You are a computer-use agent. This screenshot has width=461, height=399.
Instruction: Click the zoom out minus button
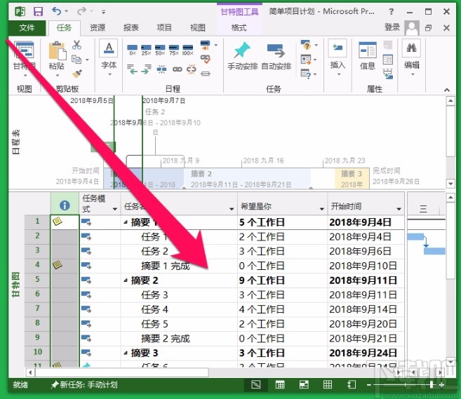369,384
